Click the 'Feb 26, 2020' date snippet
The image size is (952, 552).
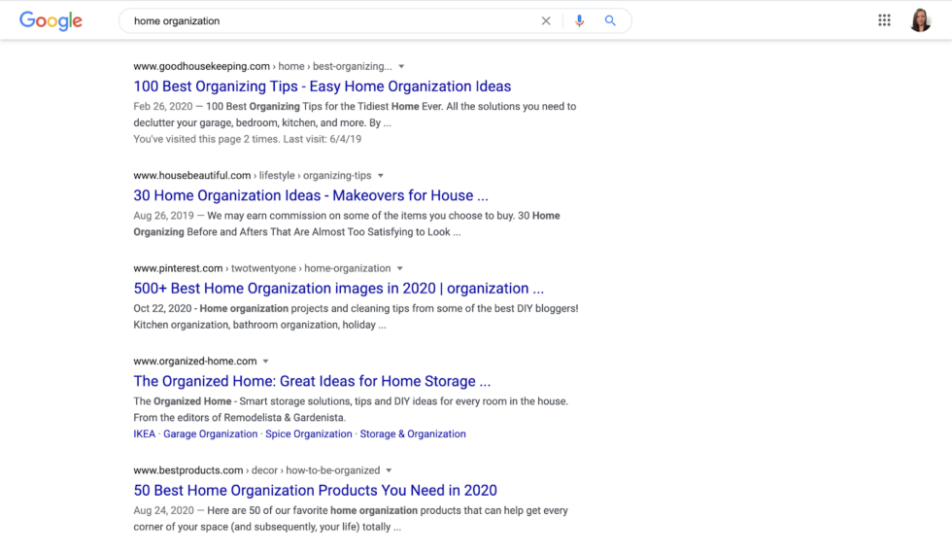click(x=163, y=106)
